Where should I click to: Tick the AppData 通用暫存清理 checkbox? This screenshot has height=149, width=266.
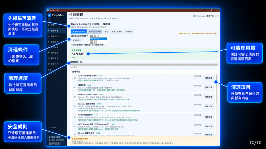coord(75,78)
